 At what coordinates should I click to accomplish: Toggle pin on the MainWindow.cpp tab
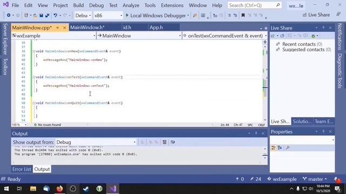tap(57, 27)
